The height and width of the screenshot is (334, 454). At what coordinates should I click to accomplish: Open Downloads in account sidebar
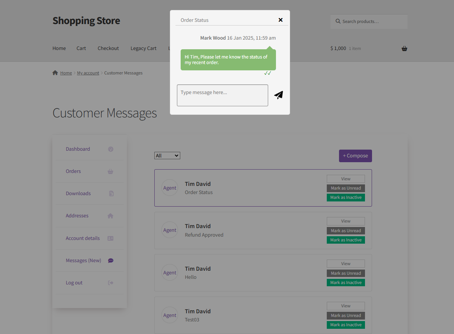(78, 193)
